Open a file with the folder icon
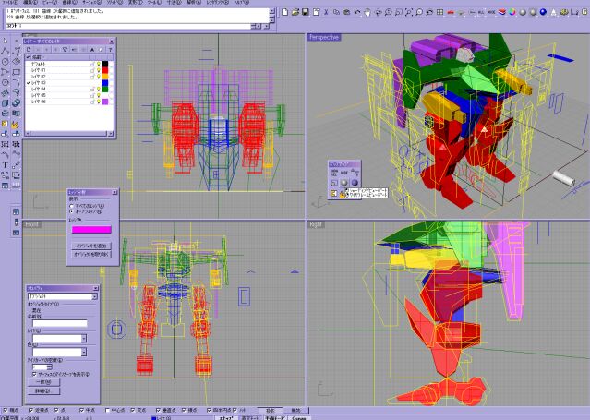The height and width of the screenshot is (420, 590). coord(295,12)
